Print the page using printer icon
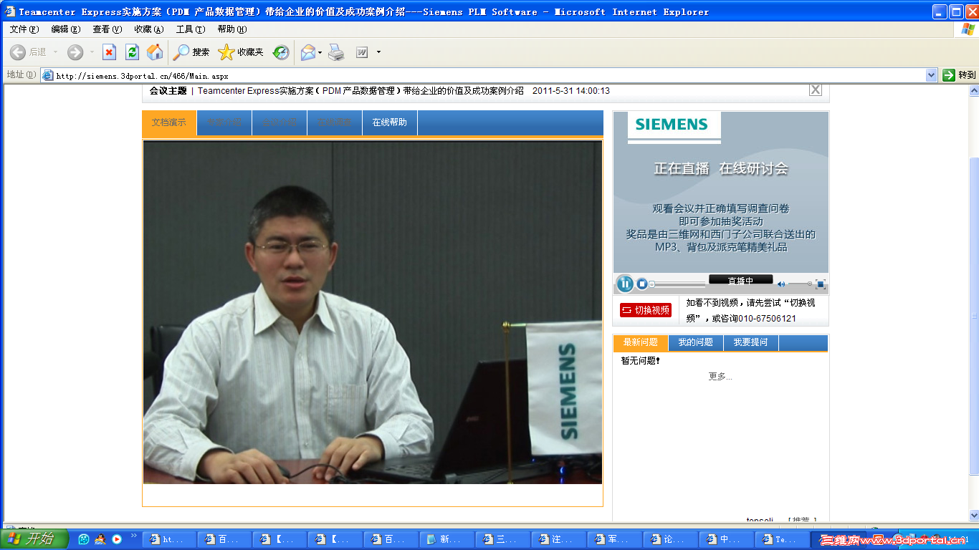979x550 pixels. pos(336,52)
